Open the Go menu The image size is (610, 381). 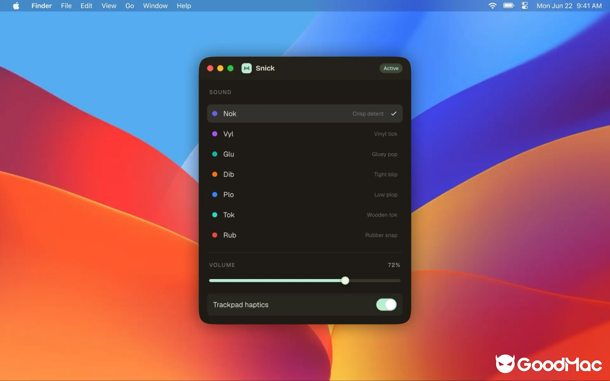130,6
